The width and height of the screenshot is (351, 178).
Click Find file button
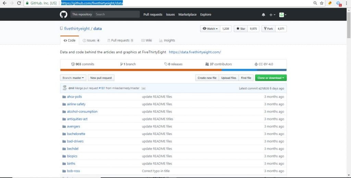[246, 78]
